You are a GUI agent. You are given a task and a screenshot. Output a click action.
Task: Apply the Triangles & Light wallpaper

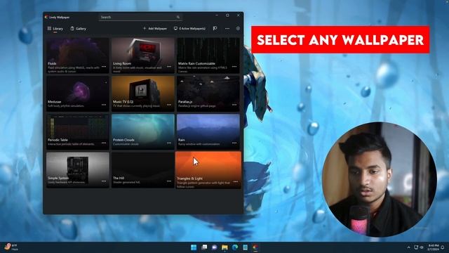pos(208,170)
